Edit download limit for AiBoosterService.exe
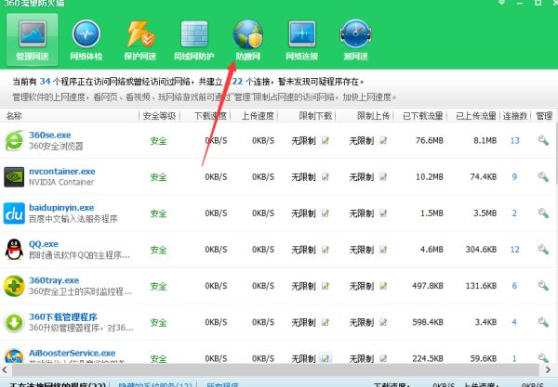 (x=325, y=358)
